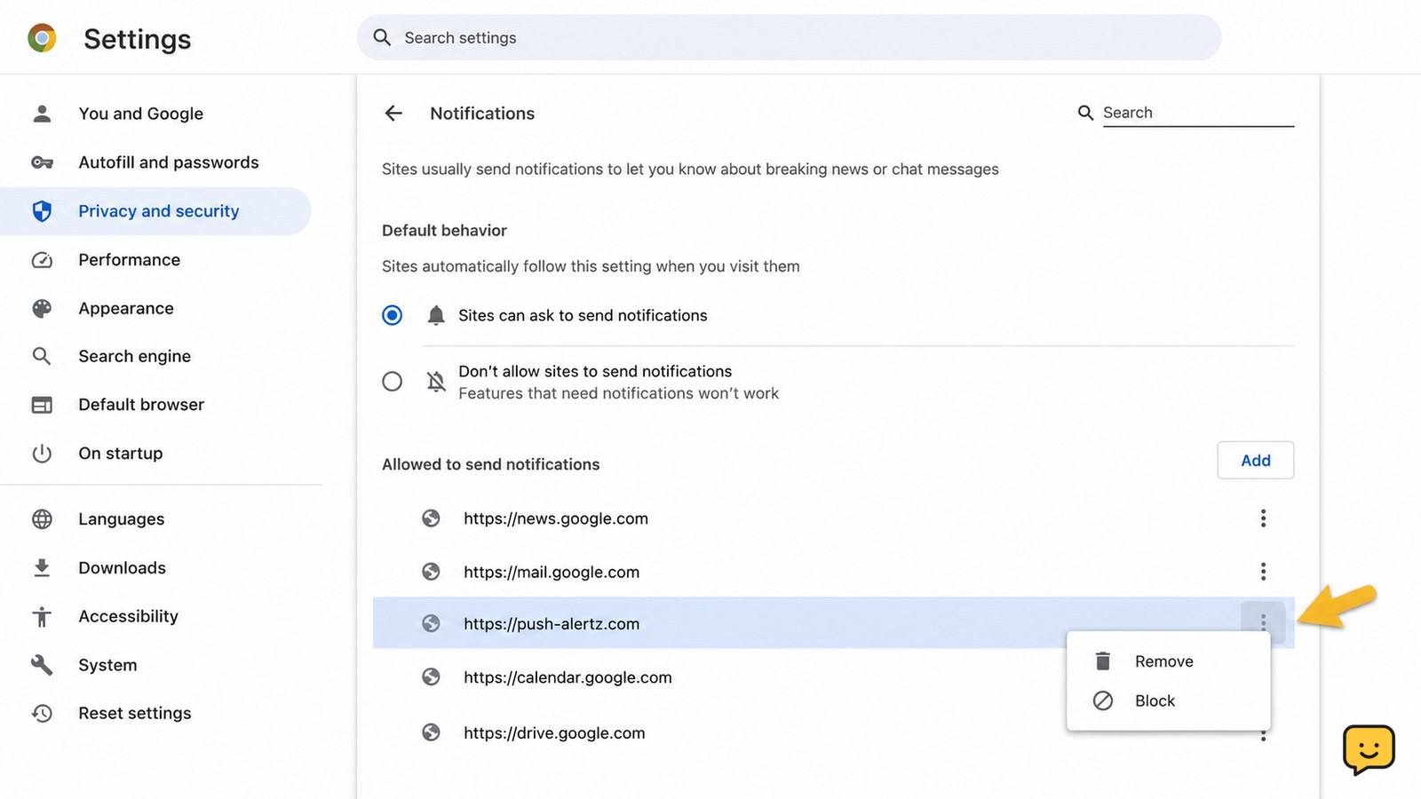The height and width of the screenshot is (799, 1421).
Task: Choose Block from the context menu
Action: point(1169,700)
